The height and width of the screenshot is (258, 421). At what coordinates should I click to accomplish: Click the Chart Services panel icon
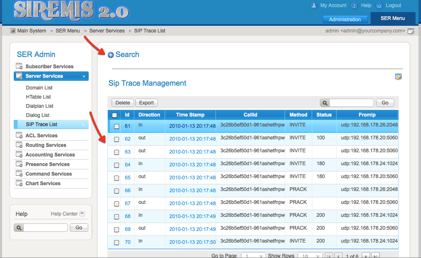coord(19,184)
